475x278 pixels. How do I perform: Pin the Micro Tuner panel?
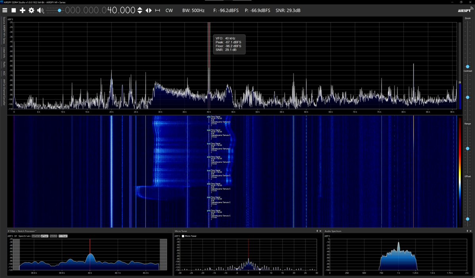(x=317, y=231)
